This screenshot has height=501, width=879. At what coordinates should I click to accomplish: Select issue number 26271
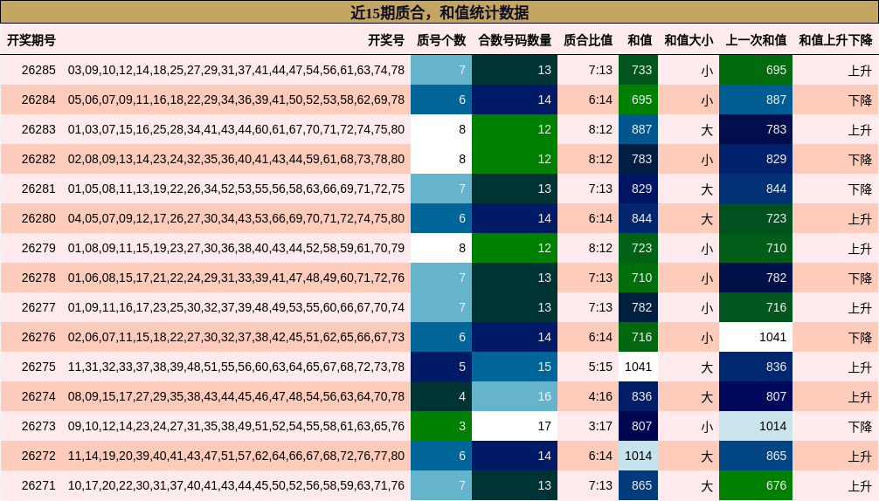tap(38, 485)
